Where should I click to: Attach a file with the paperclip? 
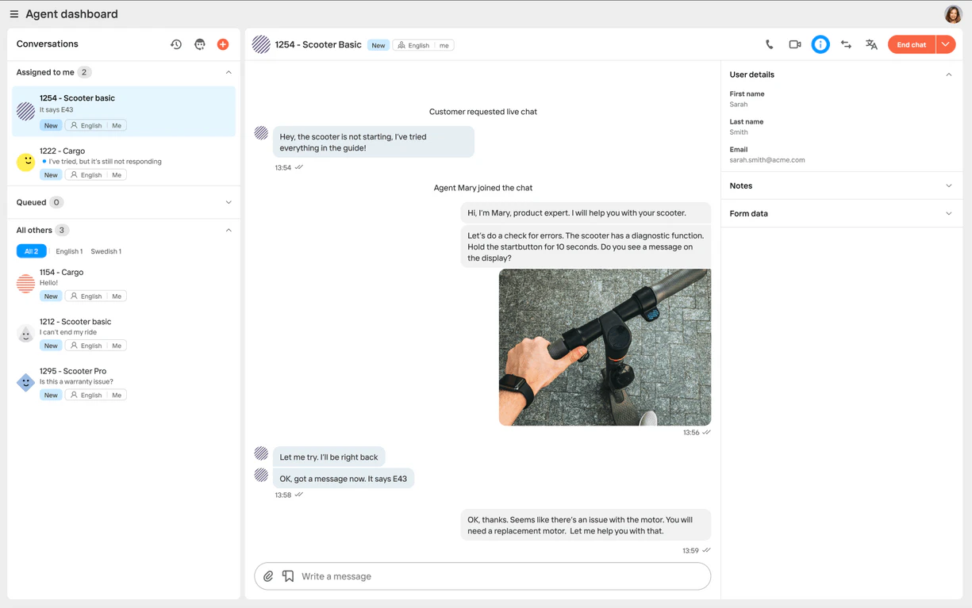pos(268,576)
